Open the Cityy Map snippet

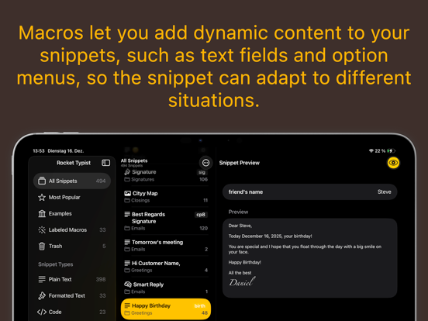(x=166, y=196)
